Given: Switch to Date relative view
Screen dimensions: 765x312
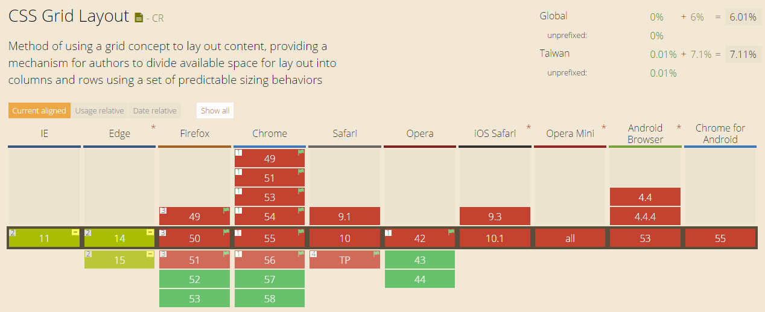Looking at the screenshot, I should [155, 110].
